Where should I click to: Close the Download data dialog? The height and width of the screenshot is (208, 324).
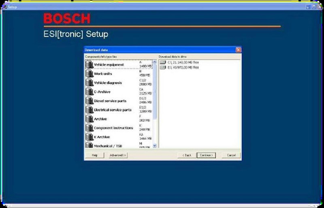(238, 50)
